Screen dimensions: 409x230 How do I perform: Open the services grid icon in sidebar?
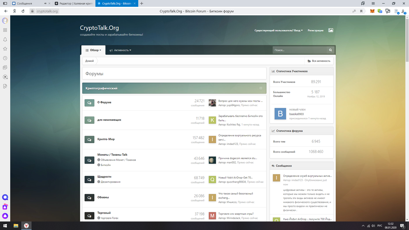pos(5,30)
